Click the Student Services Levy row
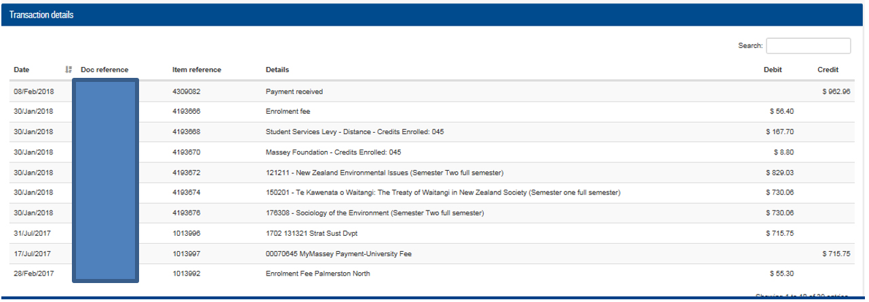Screen dimensions: 869x302 (x=355, y=132)
